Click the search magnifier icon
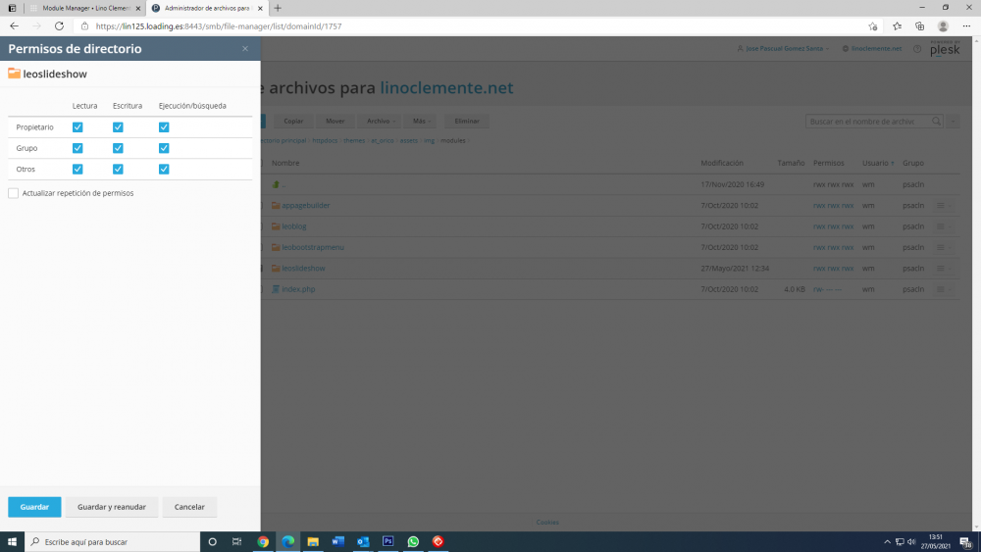Image resolution: width=981 pixels, height=552 pixels. [x=937, y=122]
